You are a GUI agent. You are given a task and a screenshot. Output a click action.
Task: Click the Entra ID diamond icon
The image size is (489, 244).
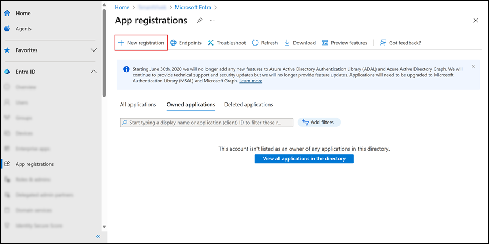click(7, 72)
